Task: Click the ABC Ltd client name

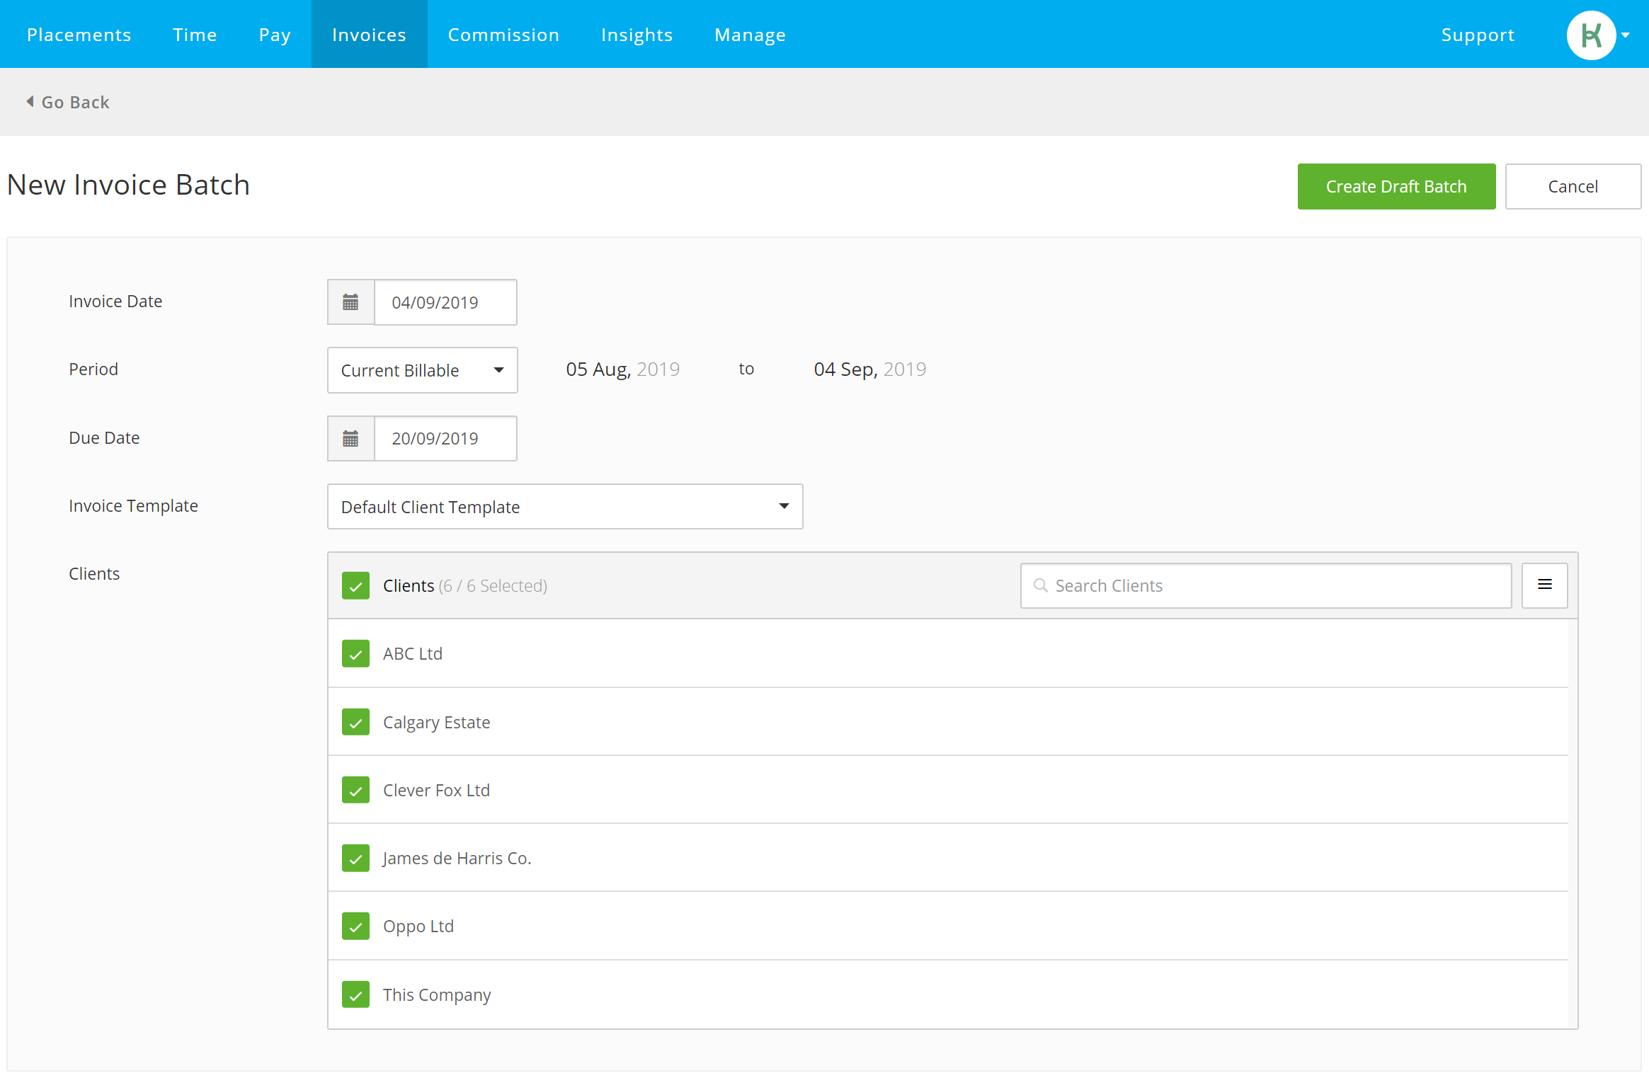Action: click(413, 654)
